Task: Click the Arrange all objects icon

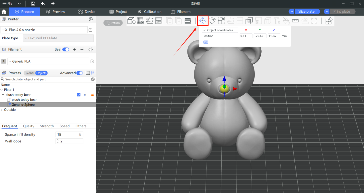Action: click(159, 21)
